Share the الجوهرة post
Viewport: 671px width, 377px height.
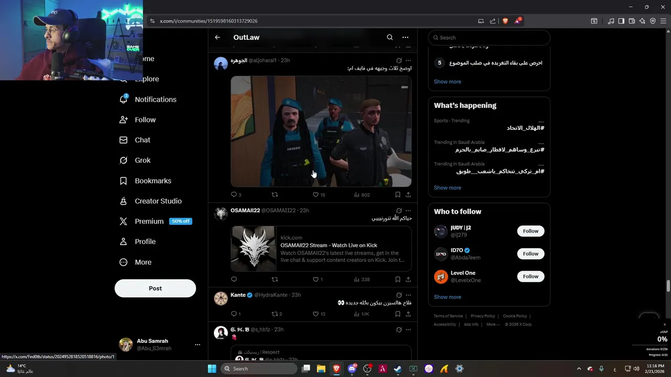pos(408,194)
